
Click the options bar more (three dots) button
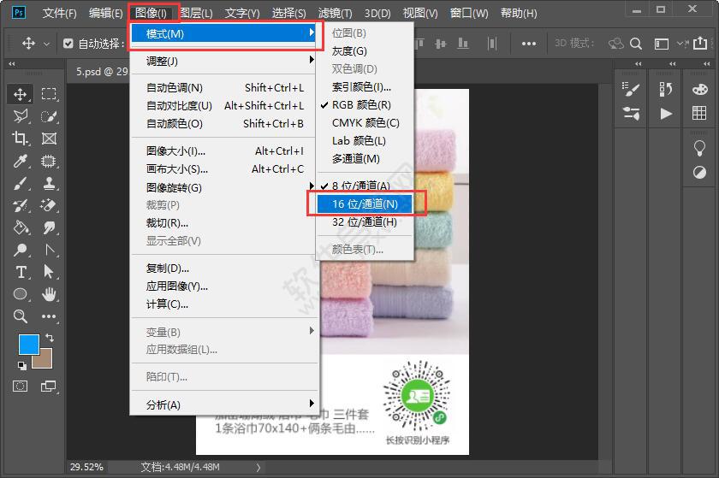pos(529,44)
